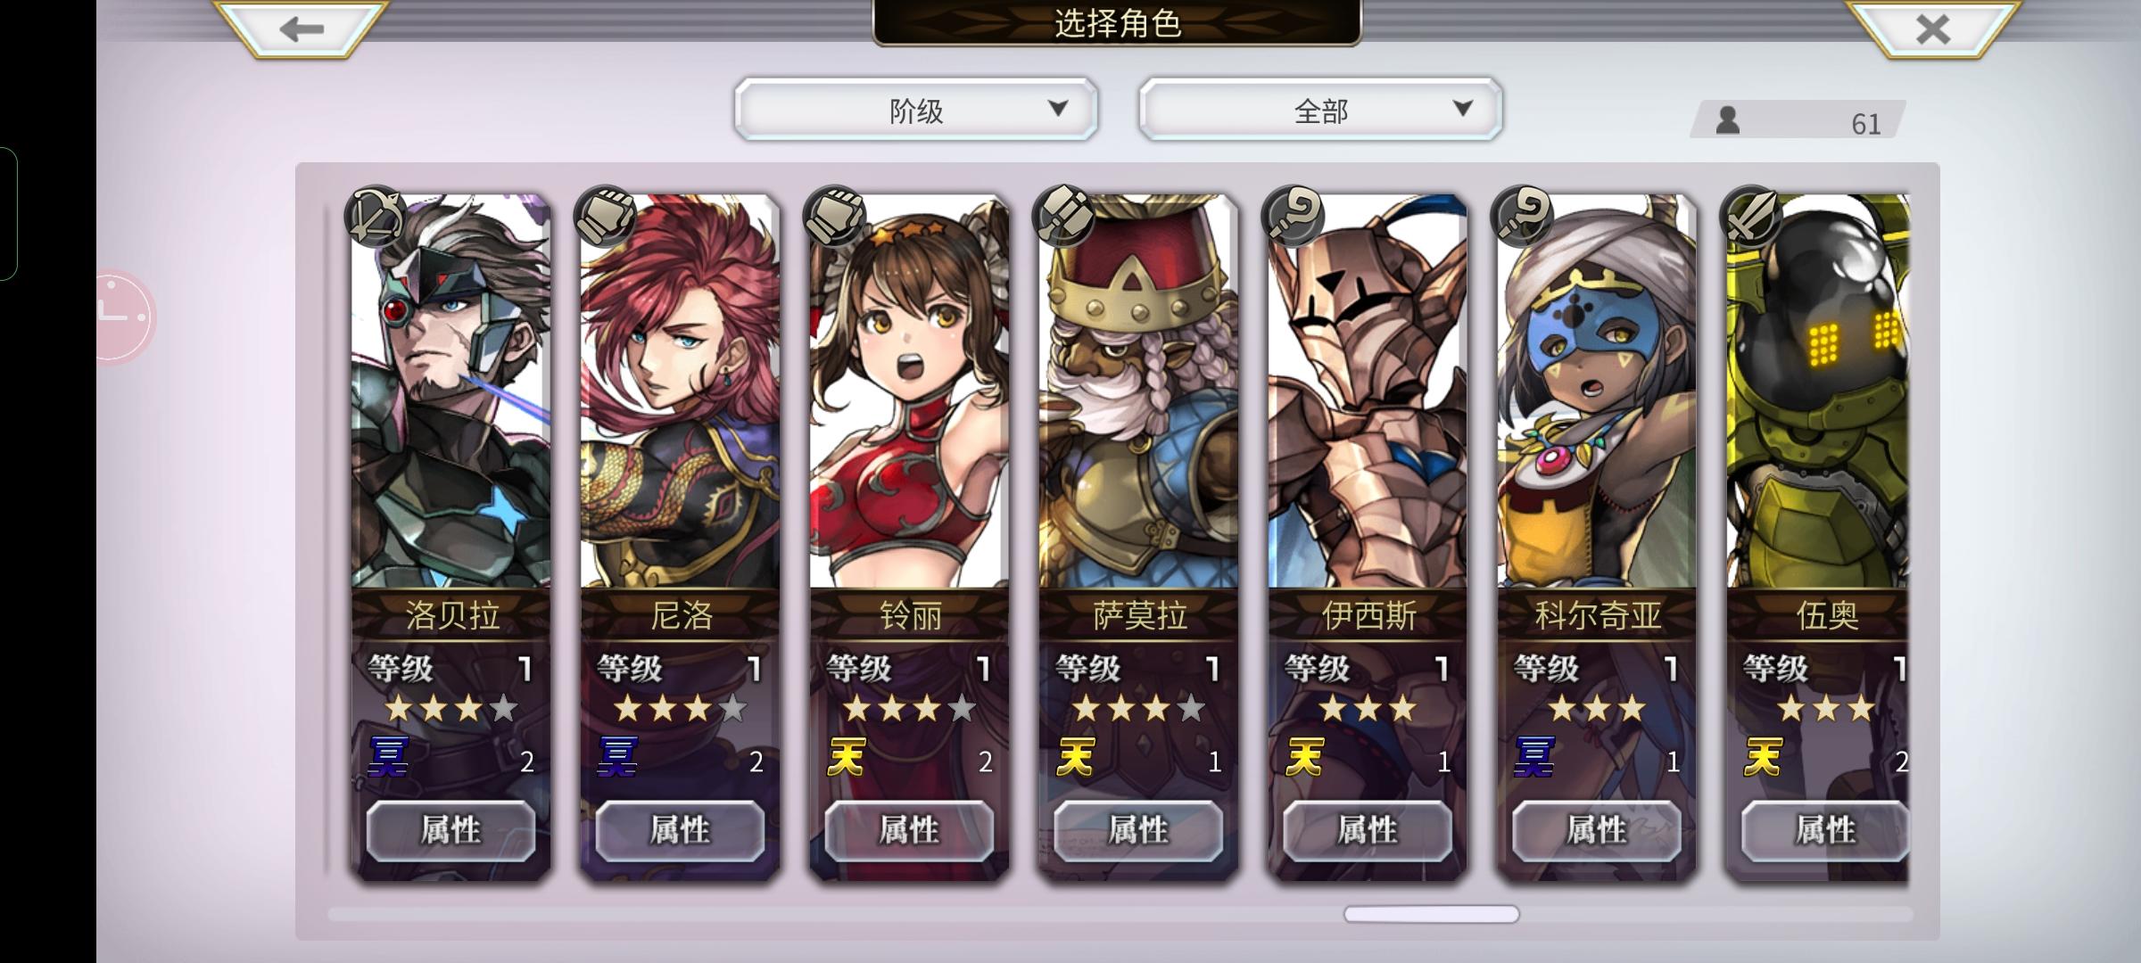Select the 伊西斯 armored character portrait

1368,392
